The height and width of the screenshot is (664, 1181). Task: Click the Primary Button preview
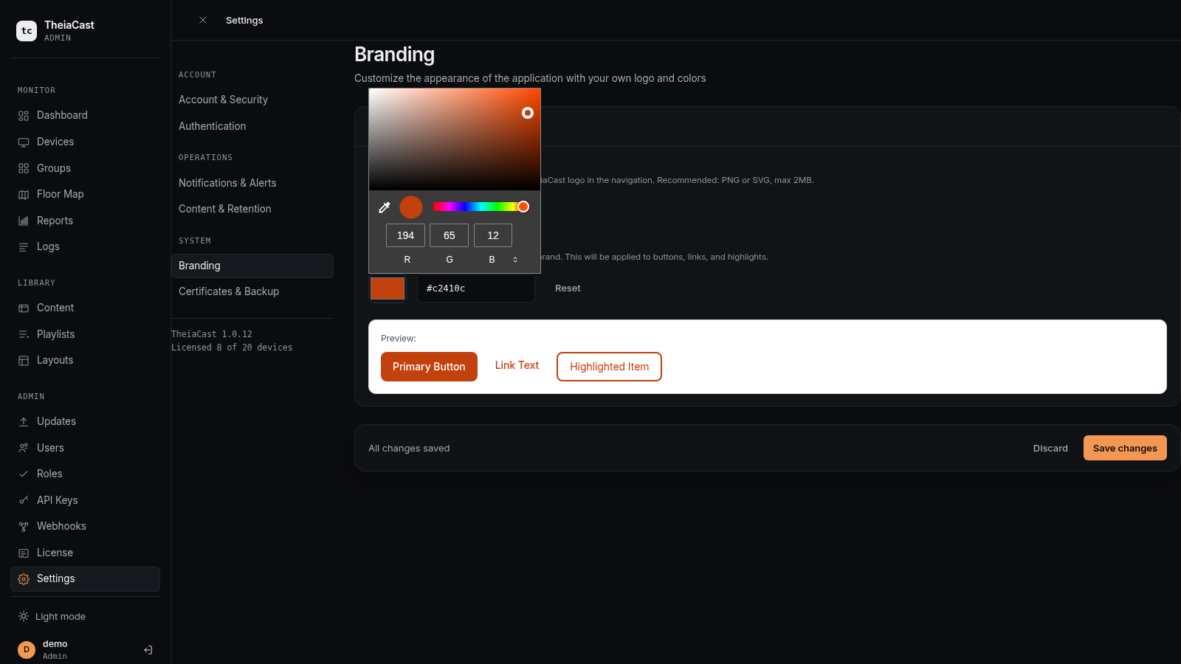point(429,367)
